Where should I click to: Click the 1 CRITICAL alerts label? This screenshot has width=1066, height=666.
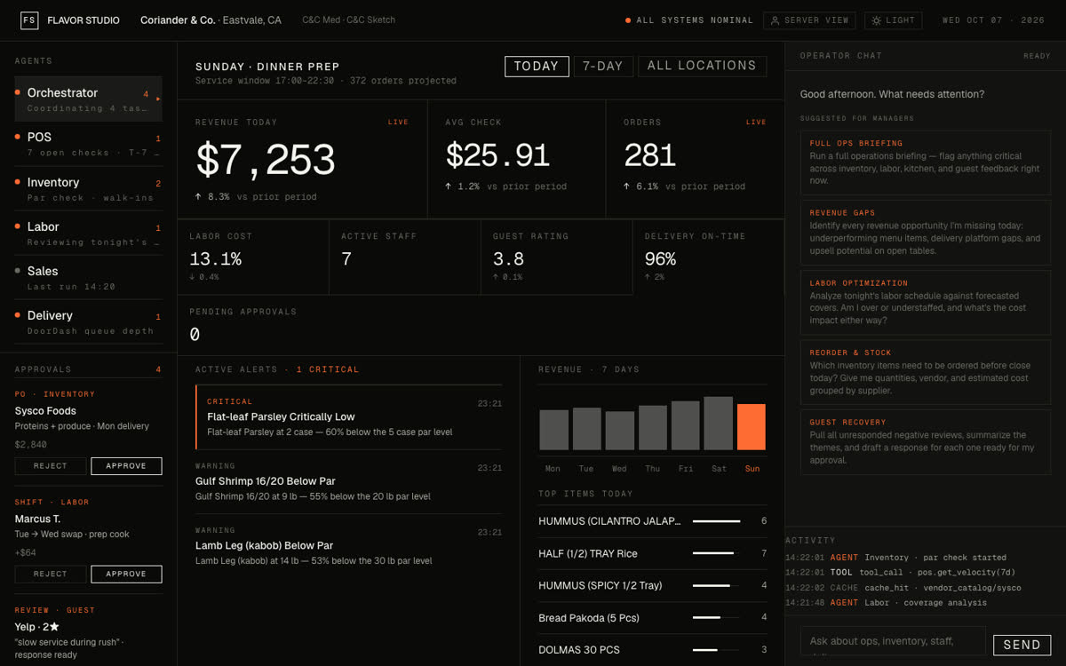point(328,369)
